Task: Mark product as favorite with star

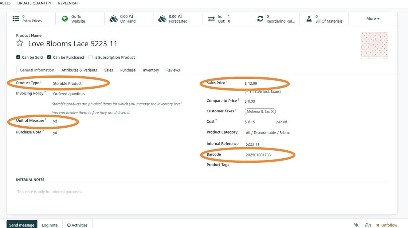Action: coord(20,43)
